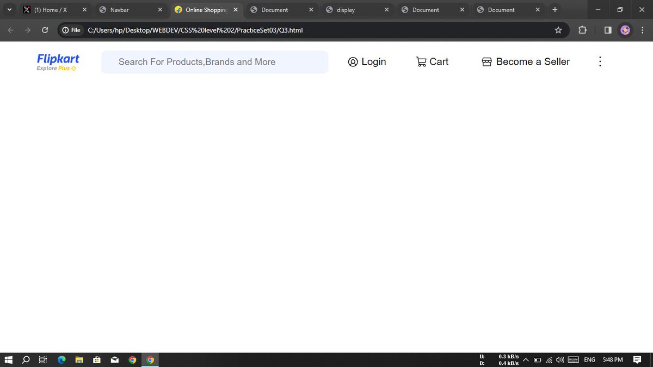Close the Navbar tab
This screenshot has height=367, width=653.
click(160, 10)
